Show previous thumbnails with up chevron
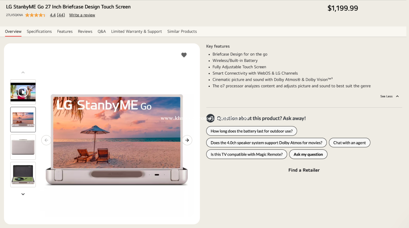 tap(23, 72)
